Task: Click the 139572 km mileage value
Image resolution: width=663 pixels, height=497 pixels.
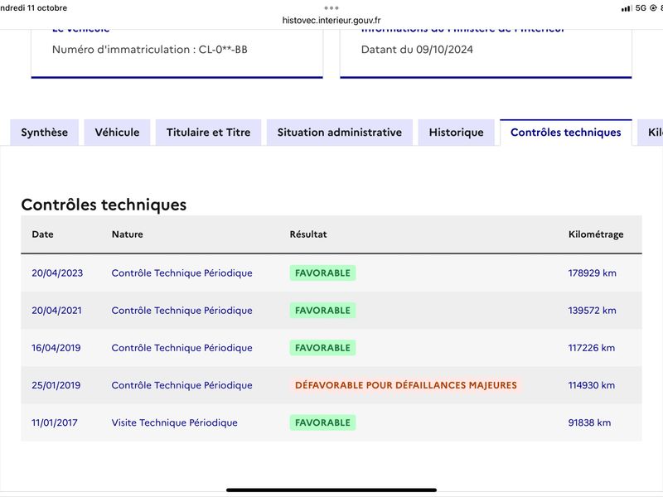Action: coord(592,310)
